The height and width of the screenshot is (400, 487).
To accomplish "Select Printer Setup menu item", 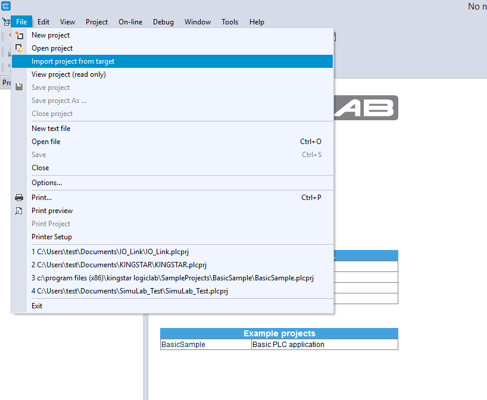I will (x=52, y=237).
